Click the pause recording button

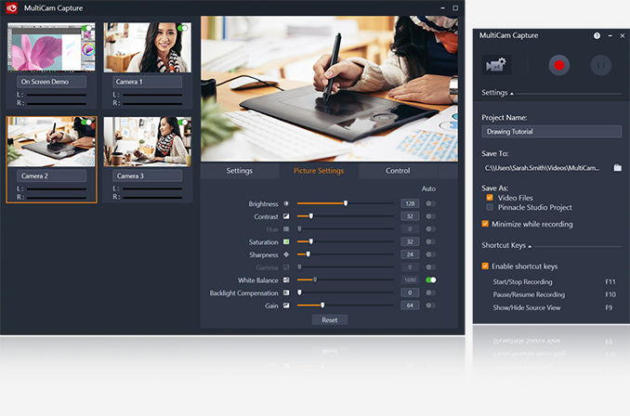(600, 65)
